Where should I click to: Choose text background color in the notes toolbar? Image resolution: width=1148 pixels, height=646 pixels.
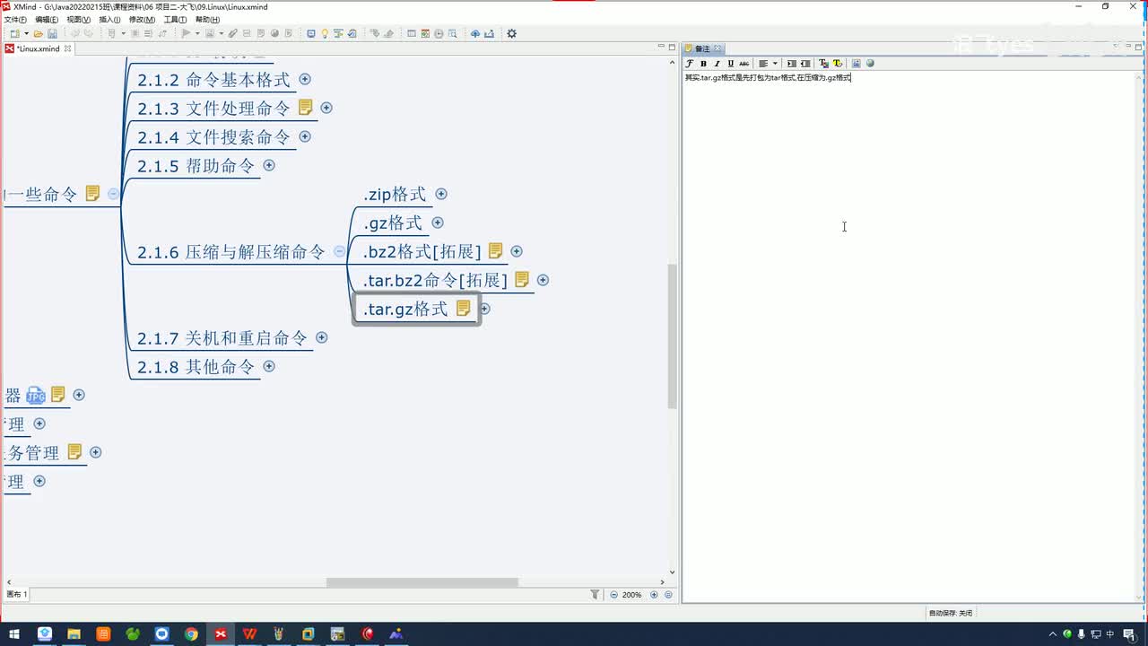coord(838,64)
